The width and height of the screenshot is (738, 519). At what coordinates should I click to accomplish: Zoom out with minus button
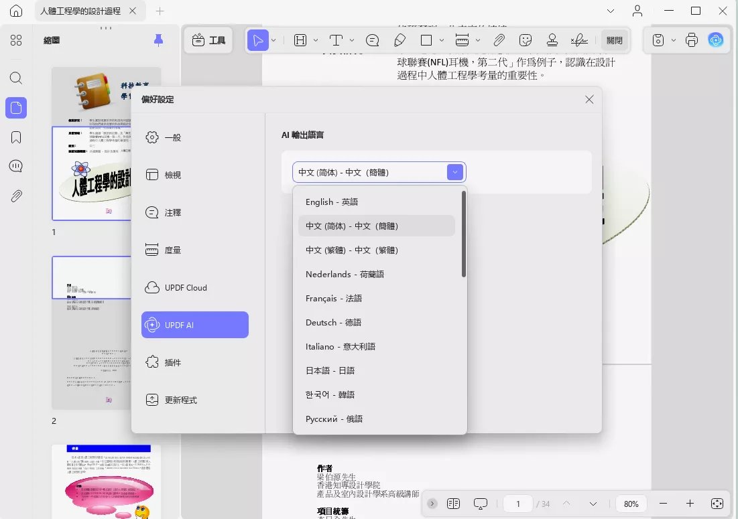pyautogui.click(x=663, y=504)
